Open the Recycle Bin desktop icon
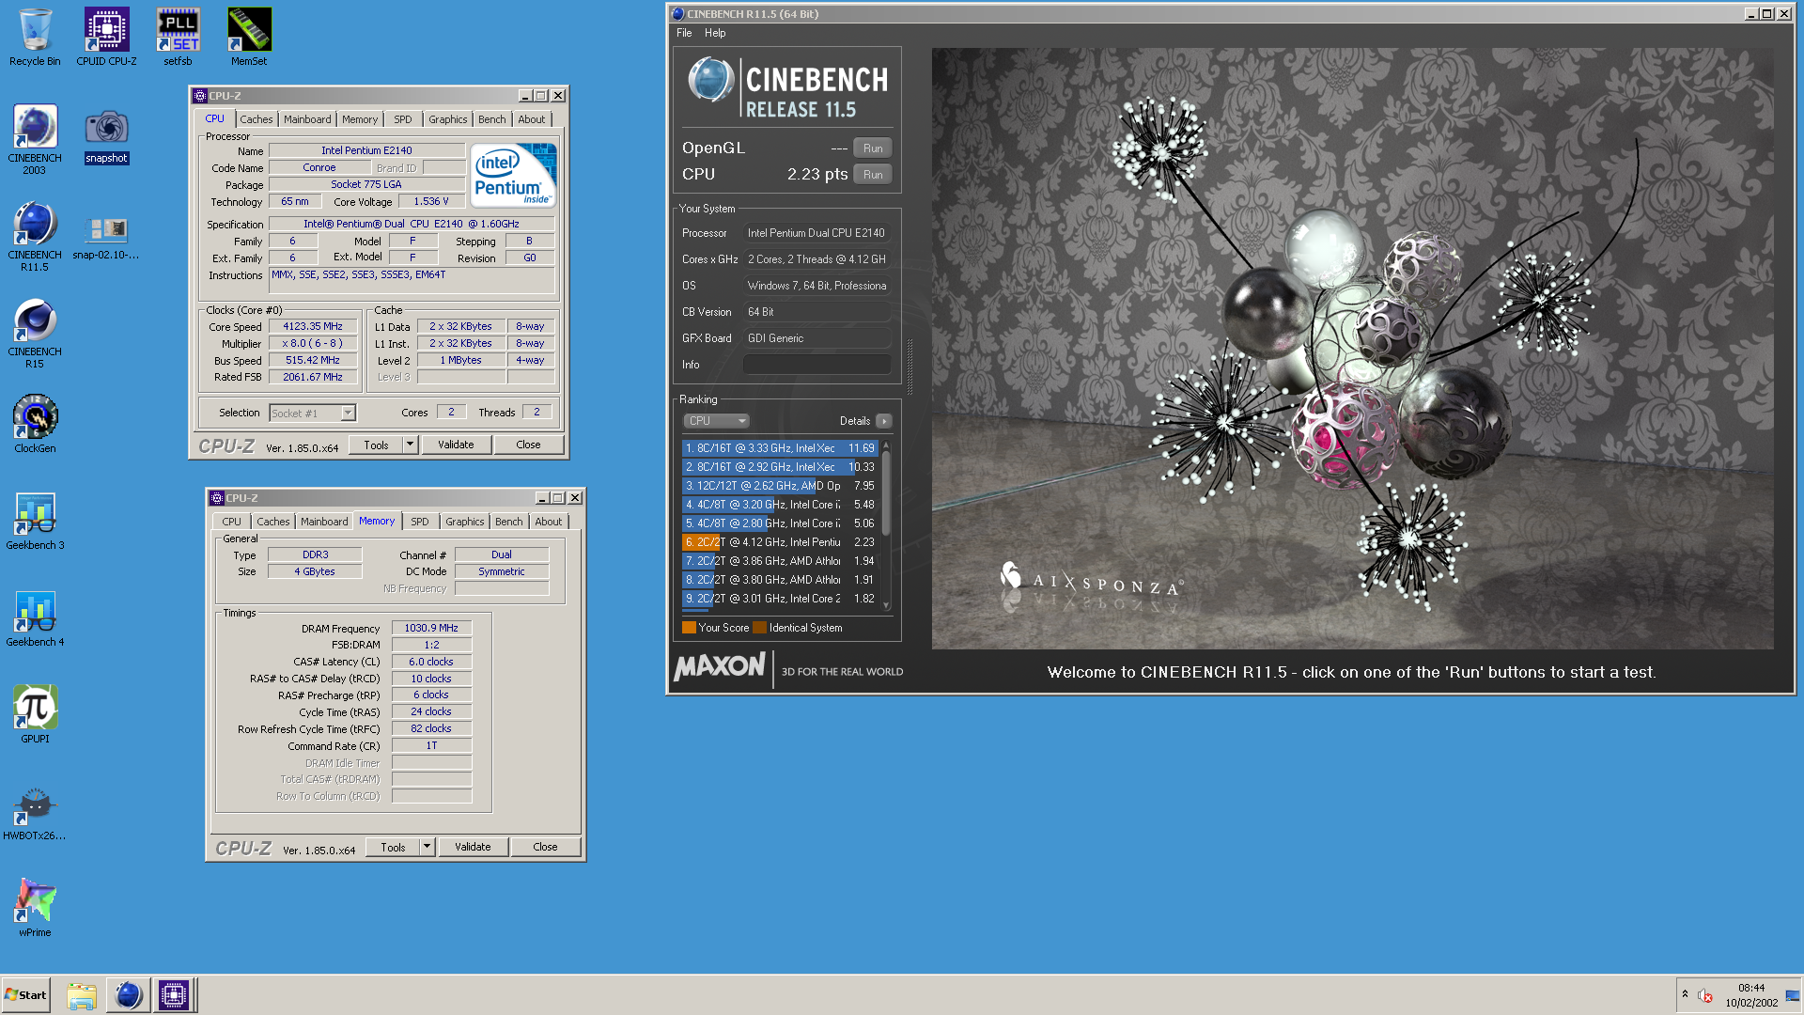1804x1015 pixels. click(35, 38)
